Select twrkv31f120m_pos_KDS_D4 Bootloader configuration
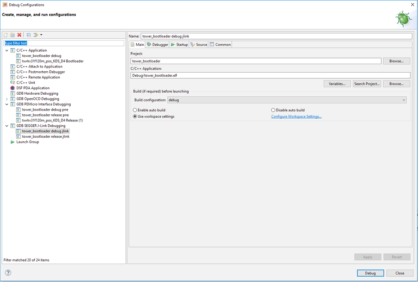The width and height of the screenshot is (418, 282). click(53, 61)
